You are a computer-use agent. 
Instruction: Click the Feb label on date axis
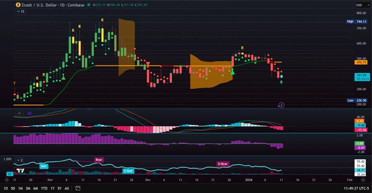pyautogui.click(x=350, y=180)
